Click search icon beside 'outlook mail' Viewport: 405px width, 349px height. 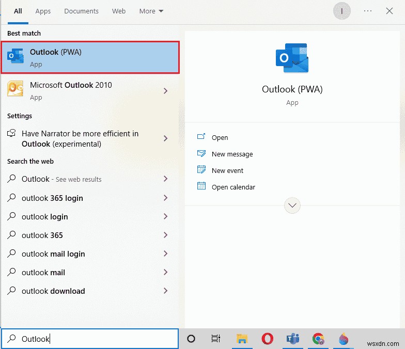tap(11, 272)
